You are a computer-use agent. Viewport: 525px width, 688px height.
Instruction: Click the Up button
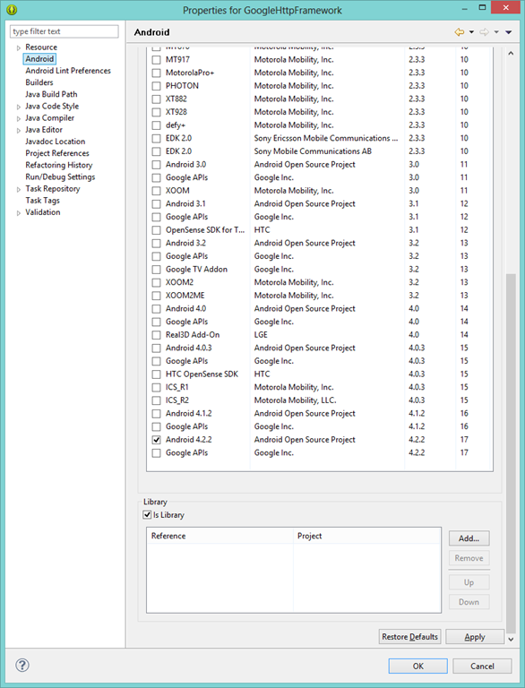click(x=469, y=582)
